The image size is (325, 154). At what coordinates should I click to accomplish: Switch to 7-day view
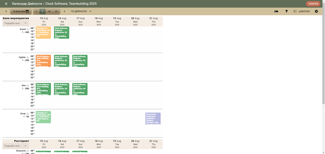click(42, 11)
